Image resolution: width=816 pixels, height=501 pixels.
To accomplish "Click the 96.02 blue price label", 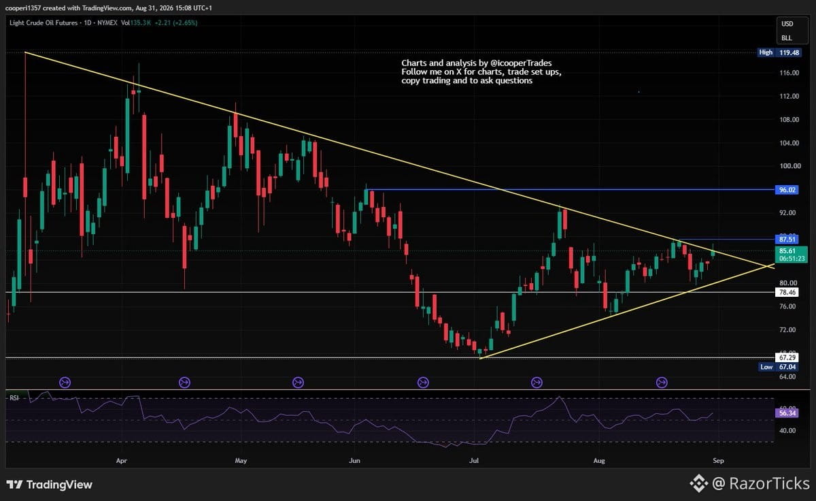I will [787, 190].
